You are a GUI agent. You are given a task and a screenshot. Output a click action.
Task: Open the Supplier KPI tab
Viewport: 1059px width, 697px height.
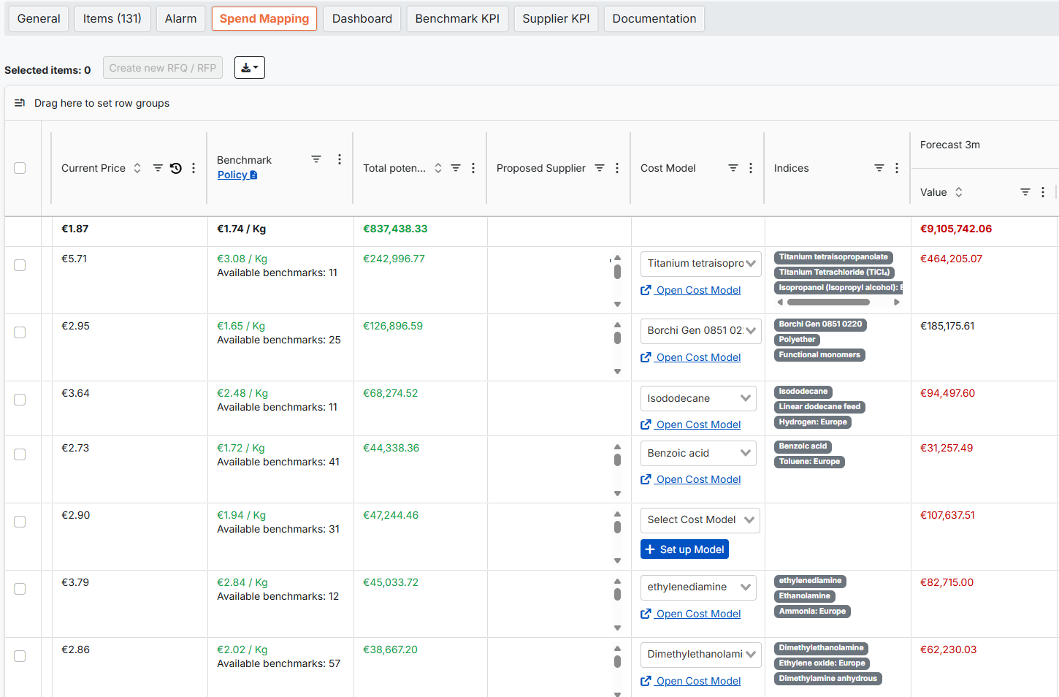(x=556, y=18)
